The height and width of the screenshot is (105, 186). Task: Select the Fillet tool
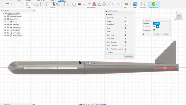pos(48,4)
